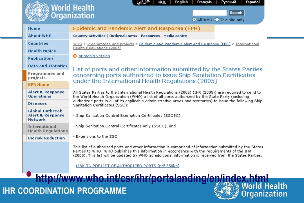Screen dimensions: 304x203
Task: Open Health topics in the sidebar
Action: 46,51
